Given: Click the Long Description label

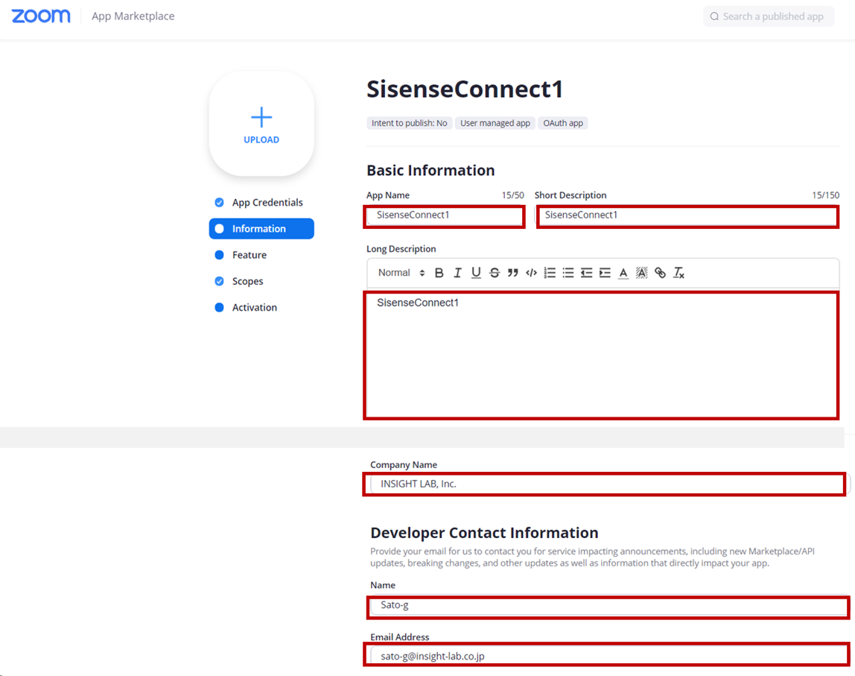Looking at the screenshot, I should (x=401, y=249).
